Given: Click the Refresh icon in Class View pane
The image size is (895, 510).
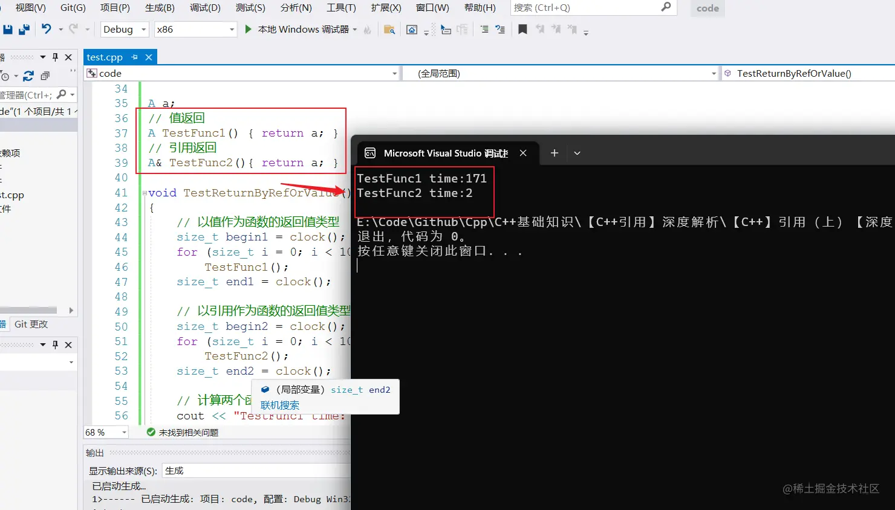Looking at the screenshot, I should click(28, 76).
